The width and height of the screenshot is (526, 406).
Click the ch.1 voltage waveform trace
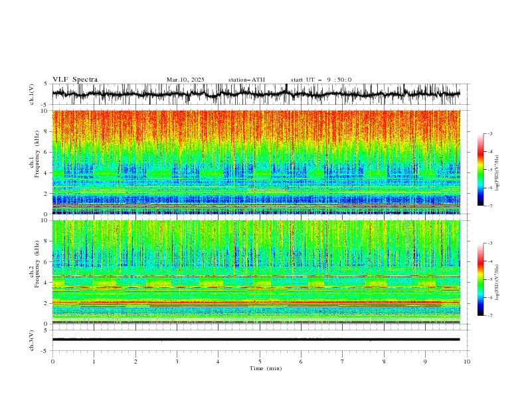pos(256,94)
